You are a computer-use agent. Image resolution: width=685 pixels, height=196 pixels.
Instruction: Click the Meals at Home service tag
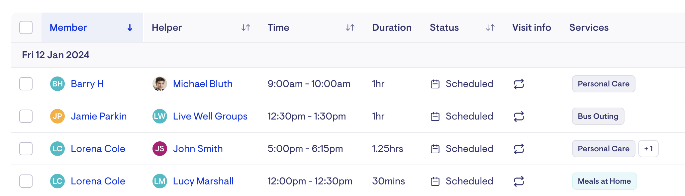(604, 181)
